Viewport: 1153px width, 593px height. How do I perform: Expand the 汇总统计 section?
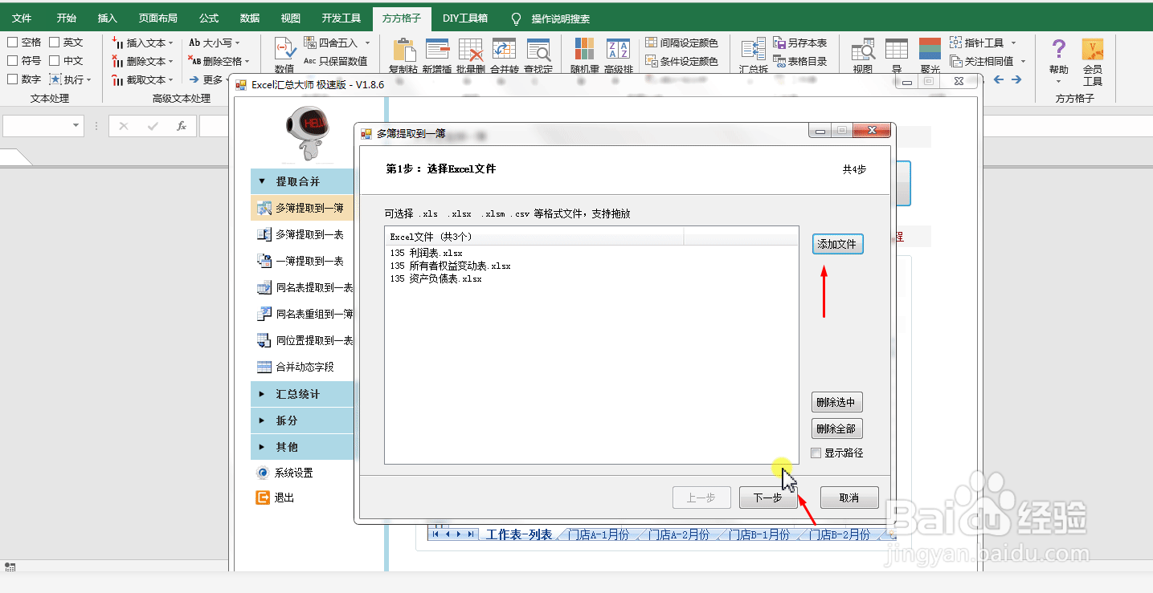point(262,394)
